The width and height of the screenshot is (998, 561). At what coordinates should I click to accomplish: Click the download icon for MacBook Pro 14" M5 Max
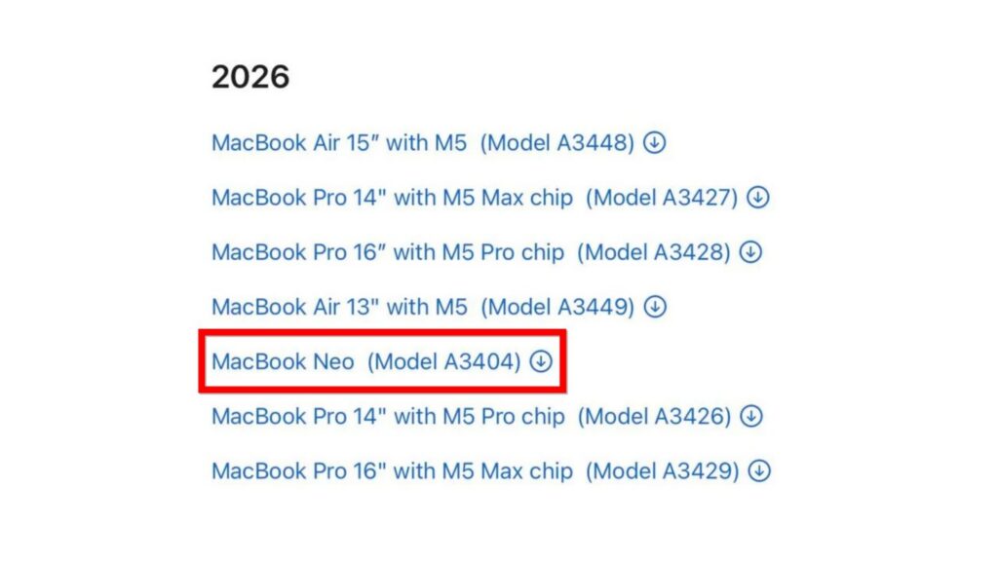pos(758,197)
